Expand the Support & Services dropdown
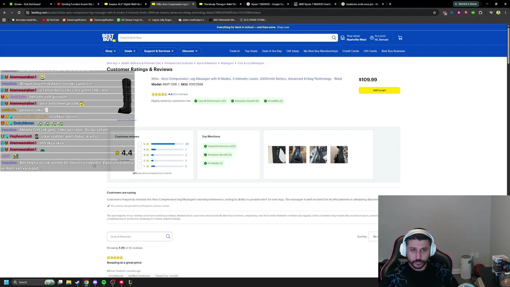 [159, 51]
